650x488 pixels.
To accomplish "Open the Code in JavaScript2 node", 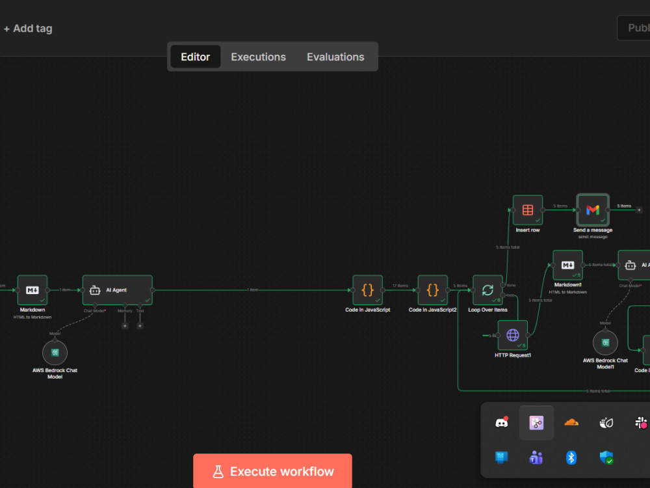I will tap(433, 290).
